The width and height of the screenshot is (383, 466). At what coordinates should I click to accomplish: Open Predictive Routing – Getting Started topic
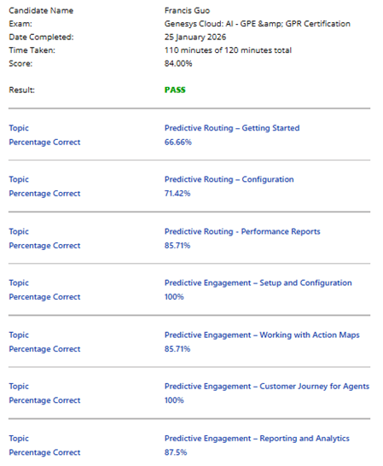pos(232,128)
